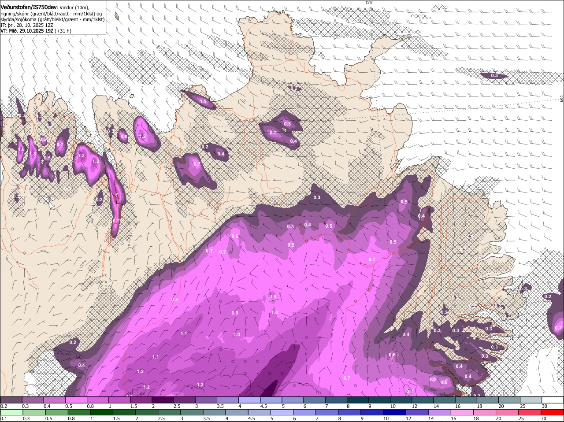Click the 'slydda/snjókoma' legend description line
The width and height of the screenshot is (564, 422).
pyautogui.click(x=52, y=19)
